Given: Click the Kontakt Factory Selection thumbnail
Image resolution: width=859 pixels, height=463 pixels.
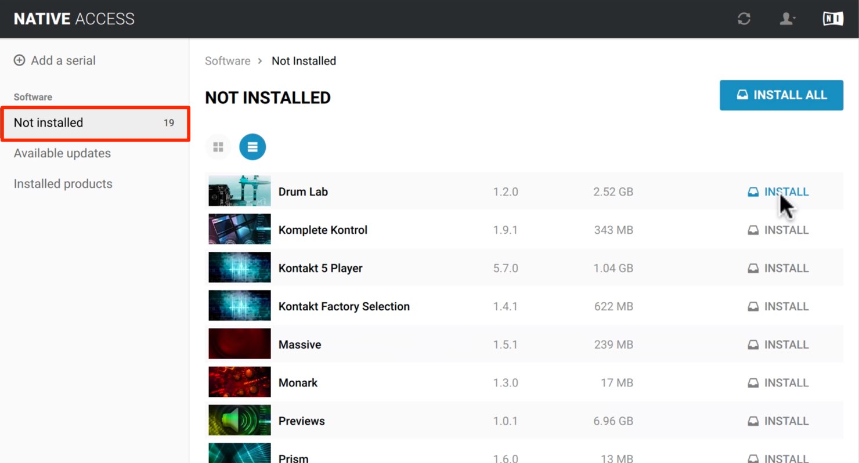Looking at the screenshot, I should tap(240, 306).
